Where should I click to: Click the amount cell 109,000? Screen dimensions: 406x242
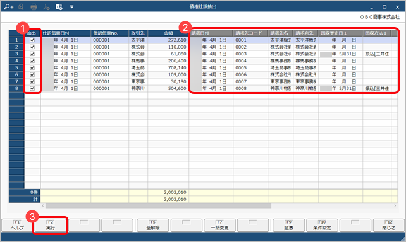pos(168,74)
